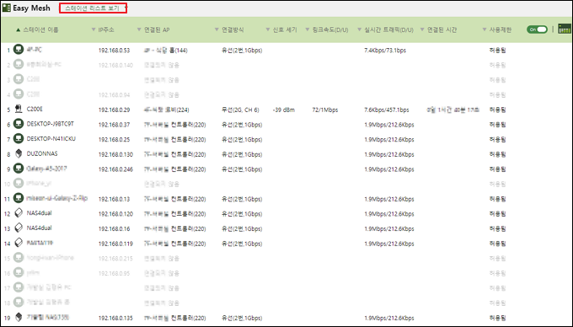Image resolution: width=573 pixels, height=327 pixels.
Task: Click the PC device icon in row 1
Action: 19,49
